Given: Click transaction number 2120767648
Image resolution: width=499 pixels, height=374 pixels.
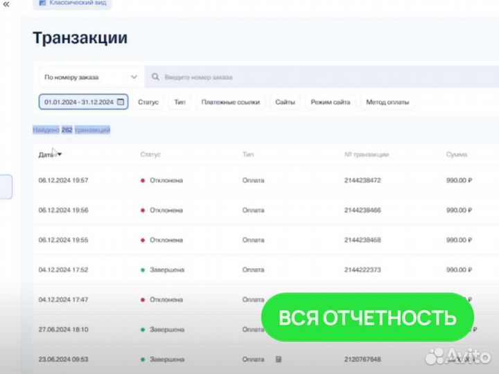Looking at the screenshot, I should point(362,359).
